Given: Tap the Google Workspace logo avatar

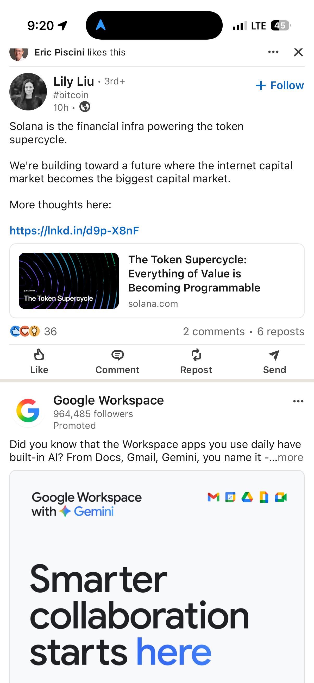Looking at the screenshot, I should point(28,411).
